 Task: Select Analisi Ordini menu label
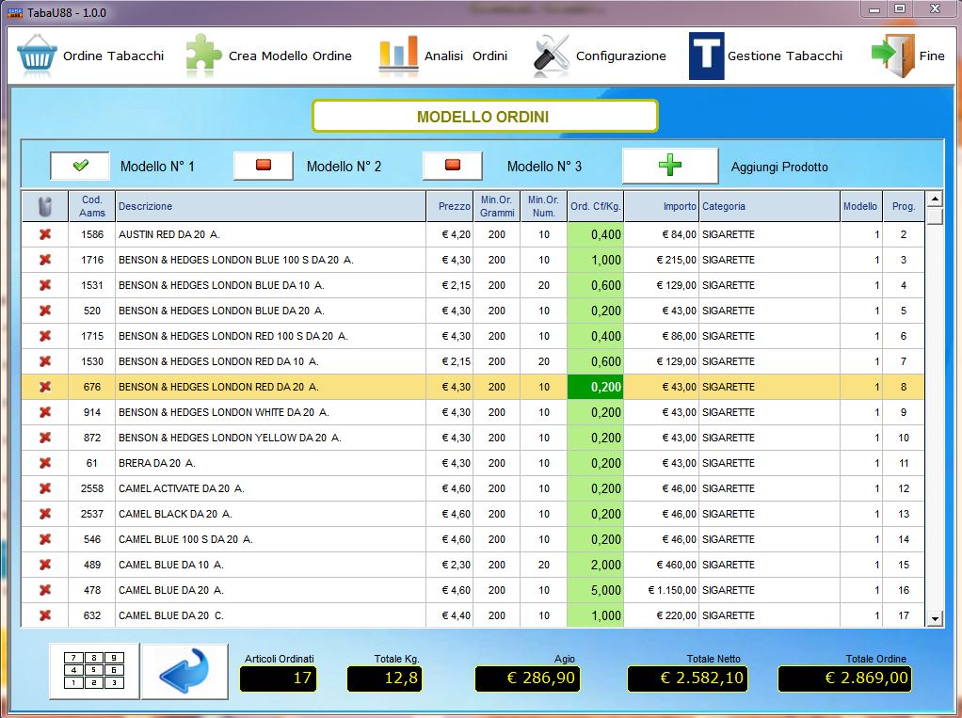466,56
